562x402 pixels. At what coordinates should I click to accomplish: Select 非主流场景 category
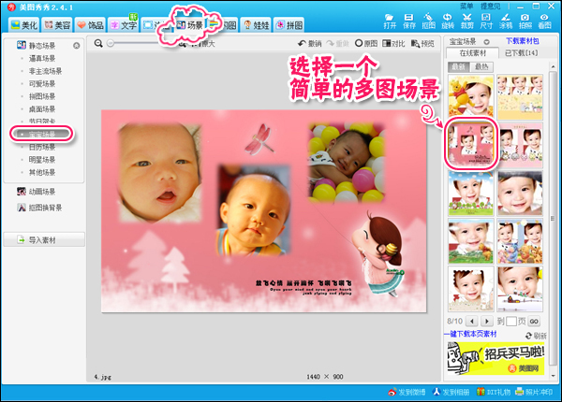[46, 71]
